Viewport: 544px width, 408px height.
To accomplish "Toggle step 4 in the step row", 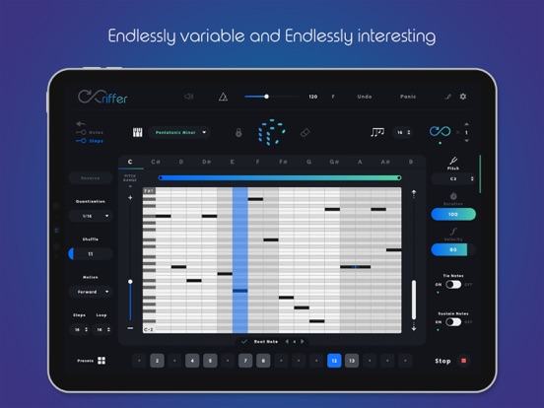I will (x=192, y=361).
